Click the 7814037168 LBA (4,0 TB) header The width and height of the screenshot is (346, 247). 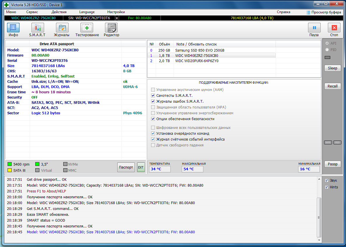252,18
